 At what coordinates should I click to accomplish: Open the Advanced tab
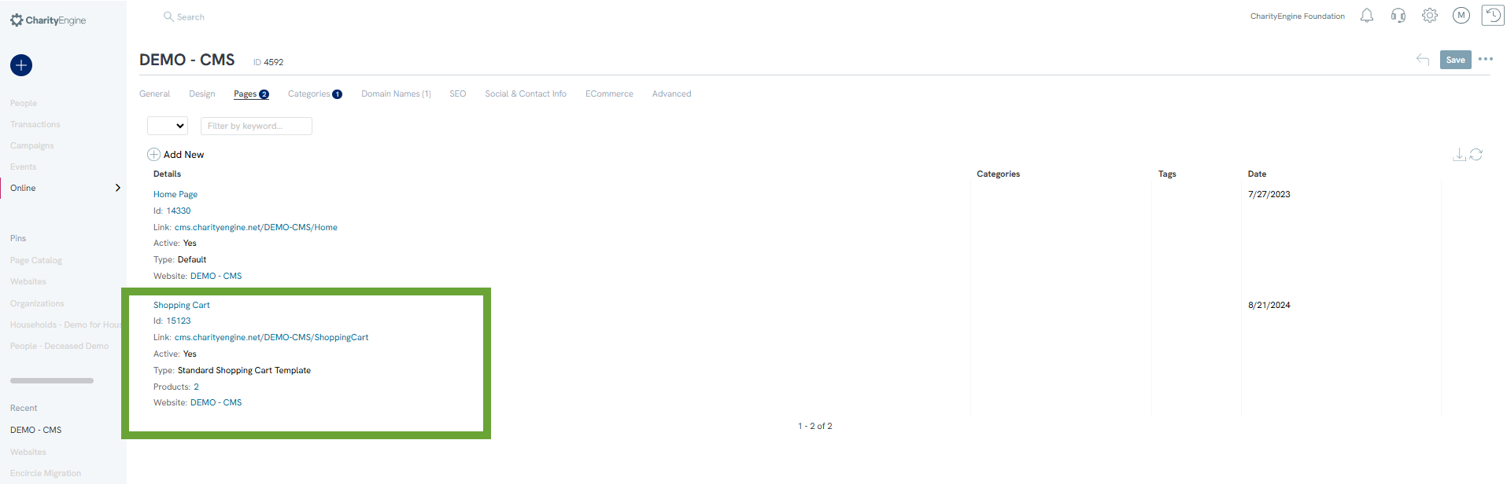[671, 93]
